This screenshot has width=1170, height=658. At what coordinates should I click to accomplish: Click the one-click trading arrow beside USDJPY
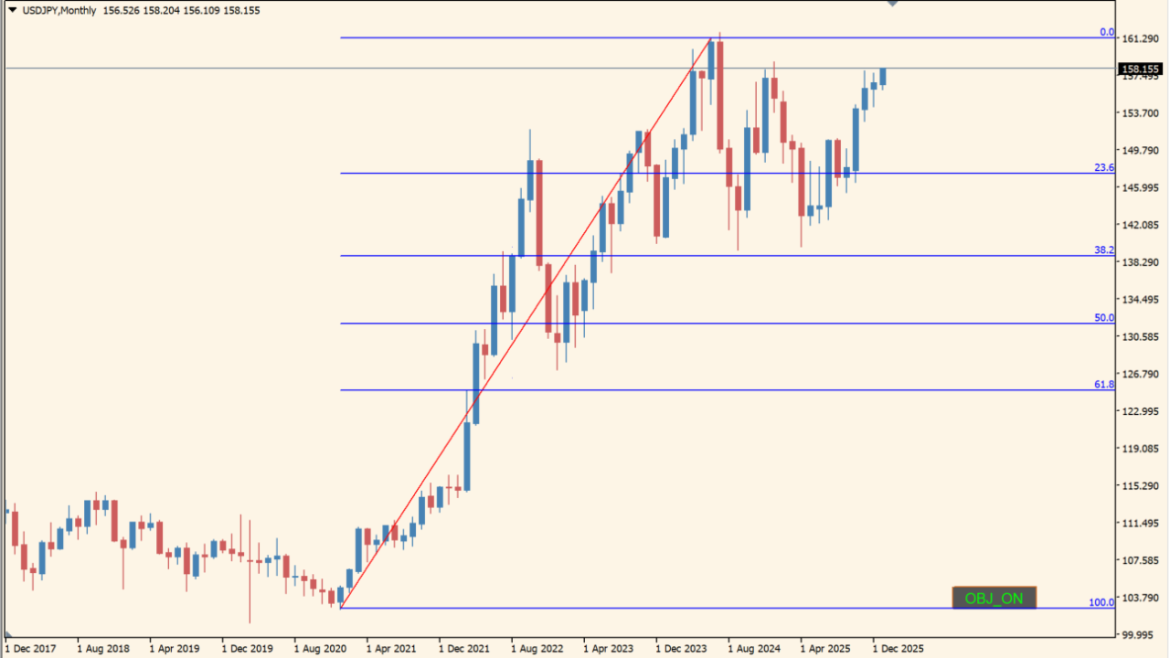(13, 9)
